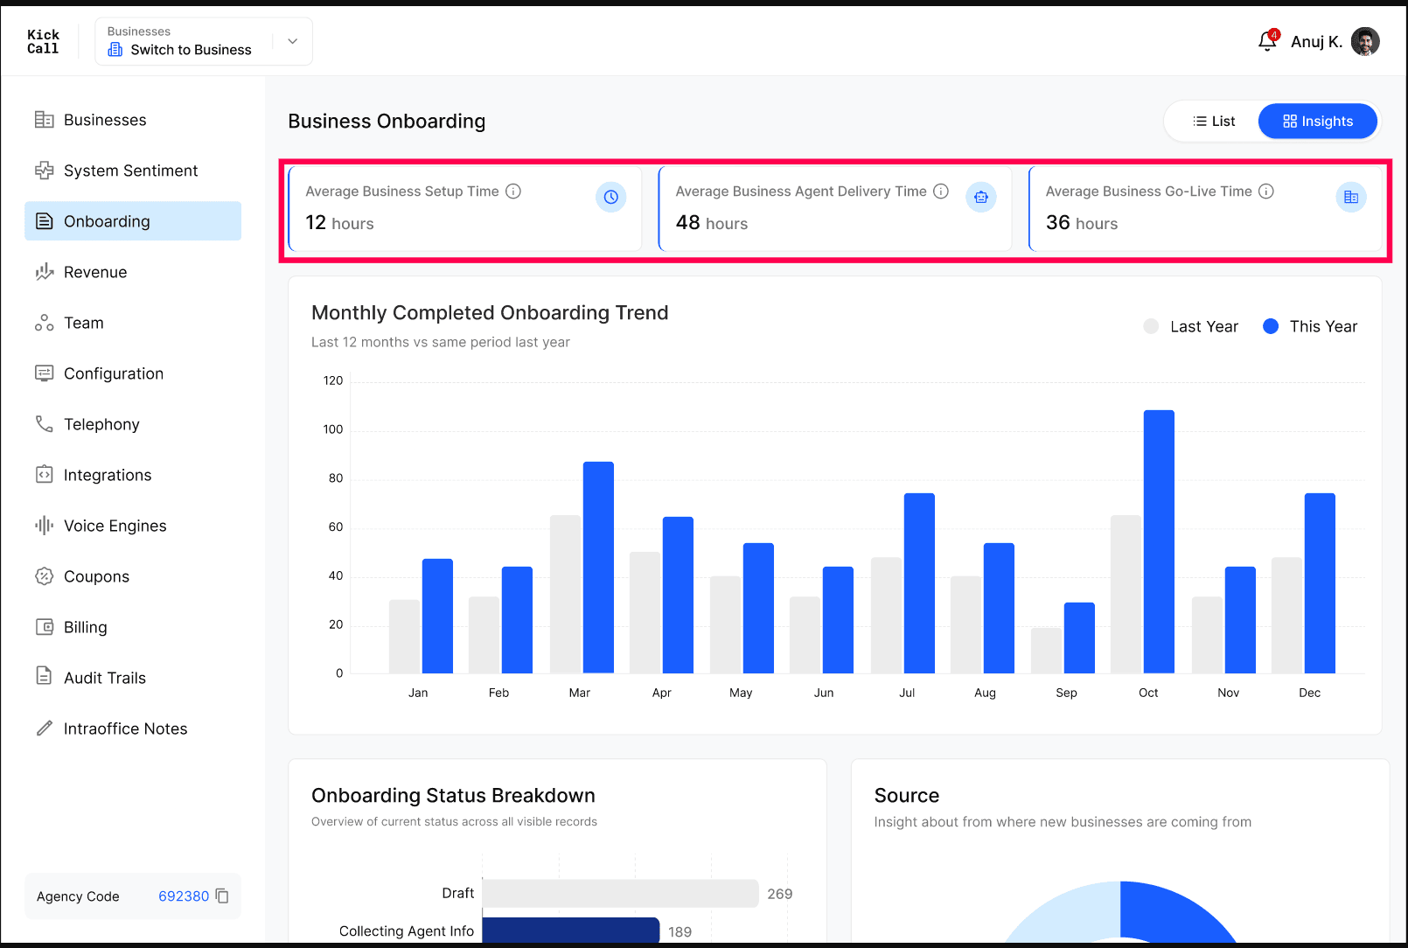The width and height of the screenshot is (1408, 948).
Task: Copy the agency code
Action: point(222,896)
